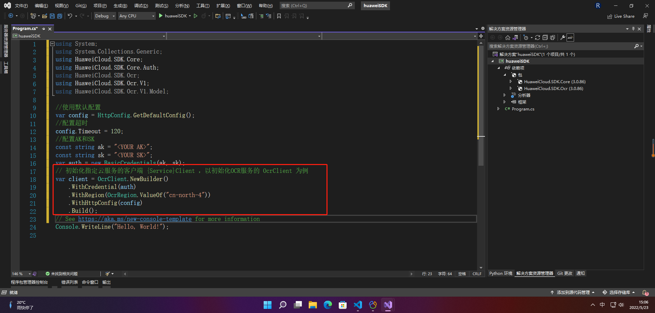Open Git(G) menu

(81, 5)
